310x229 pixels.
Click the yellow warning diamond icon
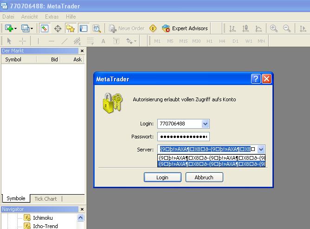153,28
